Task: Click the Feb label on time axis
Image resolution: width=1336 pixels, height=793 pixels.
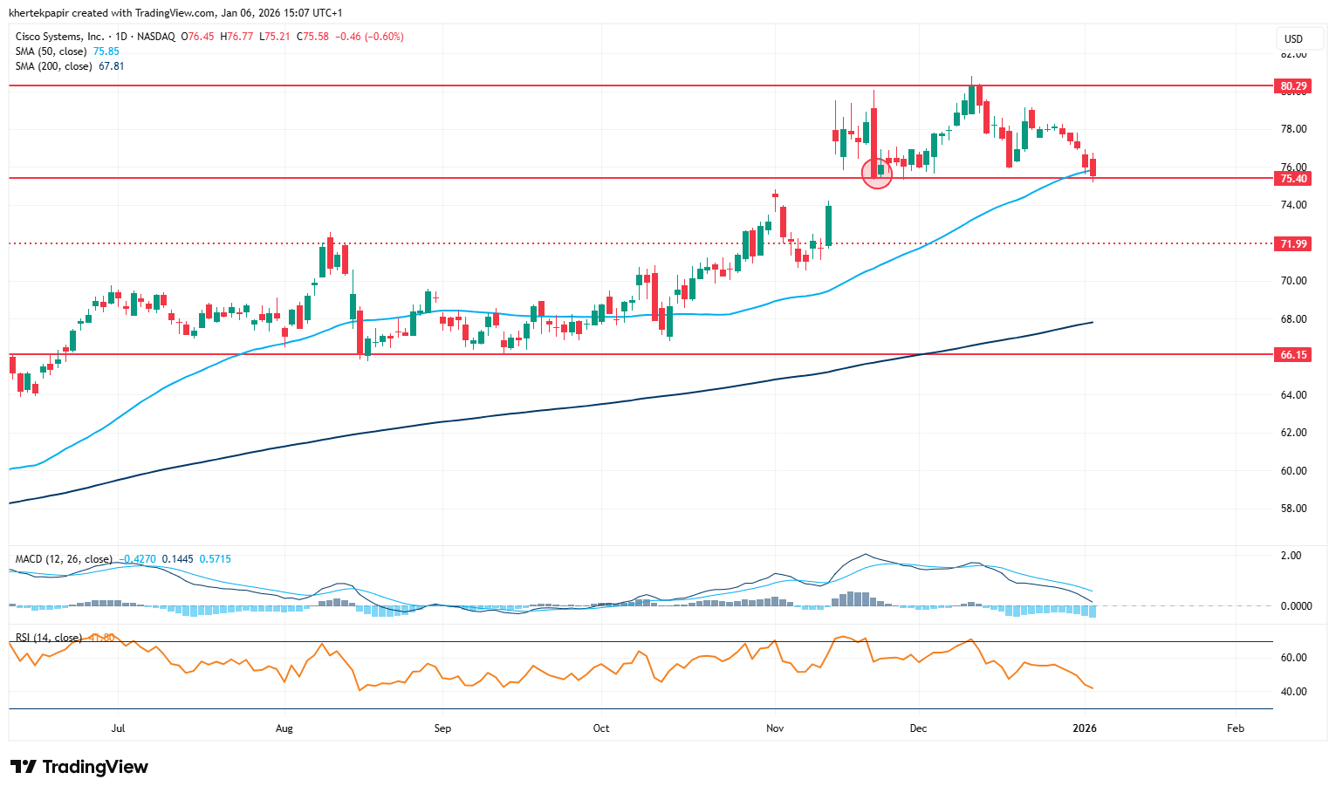Action: [1235, 728]
